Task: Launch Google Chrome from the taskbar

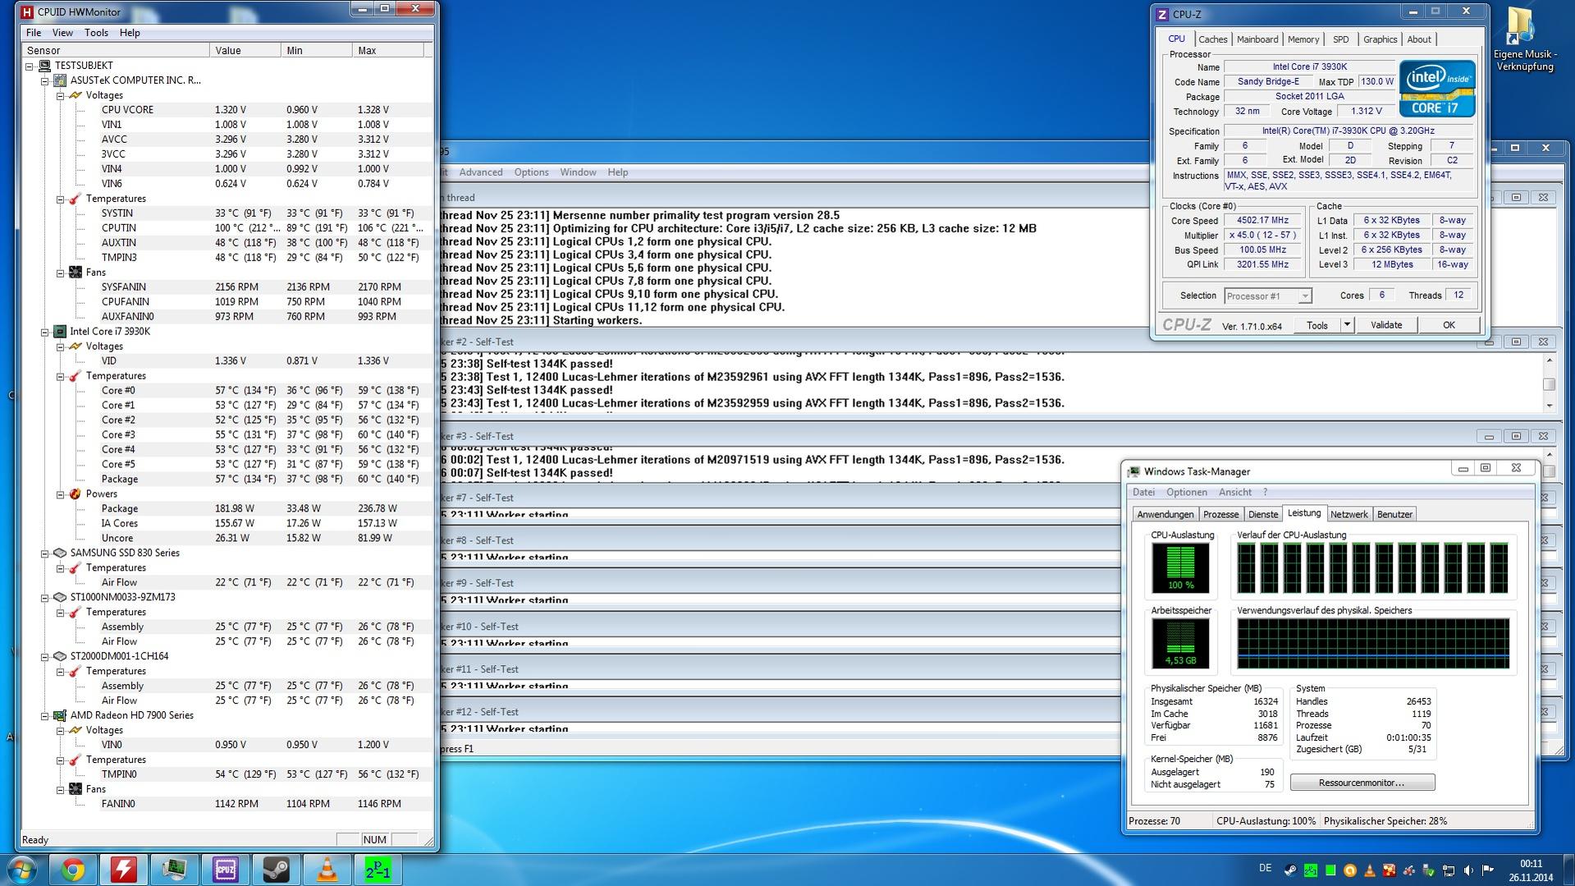Action: point(73,870)
